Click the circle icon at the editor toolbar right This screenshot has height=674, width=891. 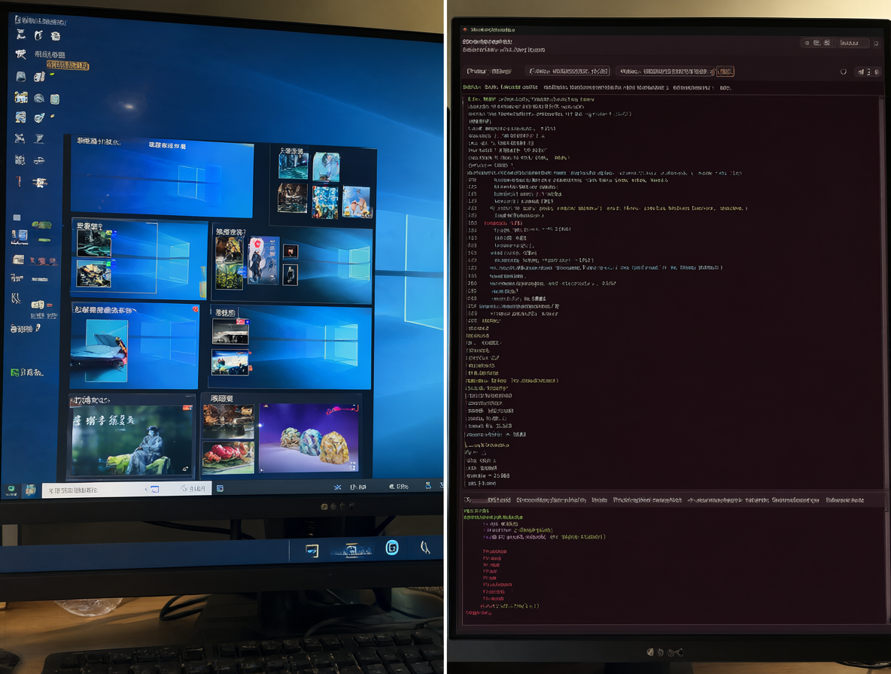[x=844, y=71]
